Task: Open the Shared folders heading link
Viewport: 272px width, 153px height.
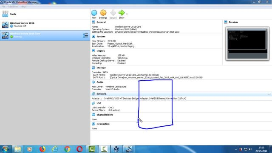Action: [x=105, y=115]
